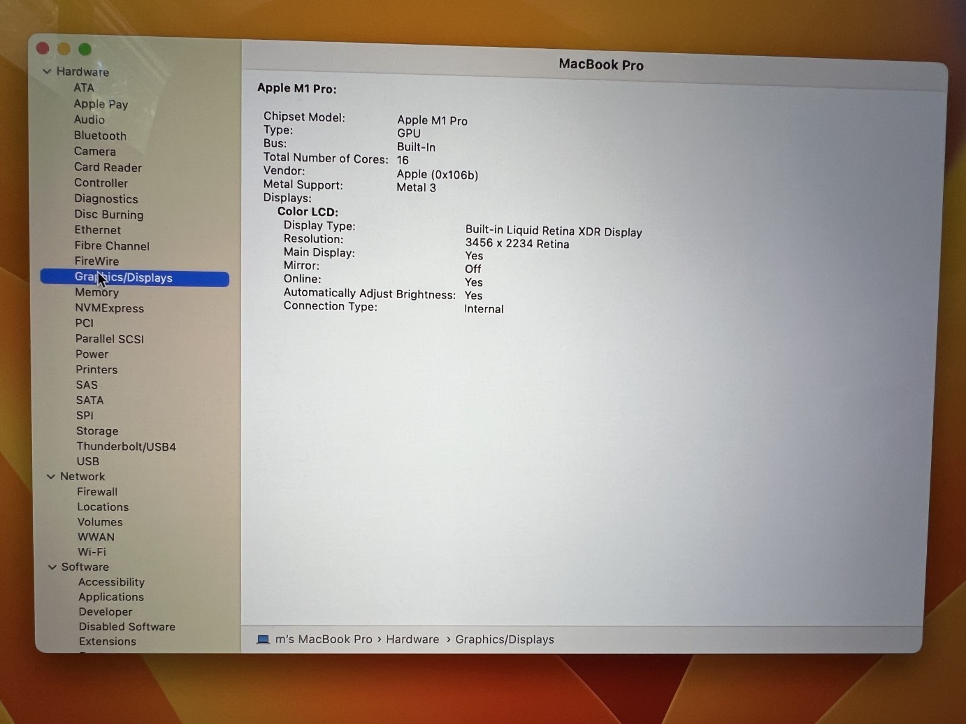966x724 pixels.
Task: Click the Vendor value Apple (0x106b)
Action: pyautogui.click(x=437, y=174)
